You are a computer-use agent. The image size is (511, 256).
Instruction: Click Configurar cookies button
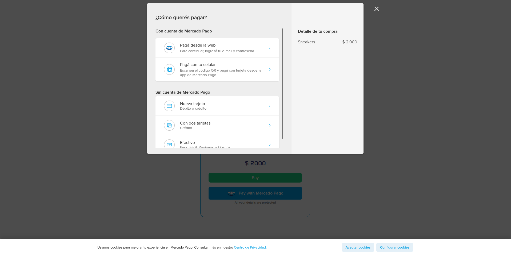coord(395,247)
